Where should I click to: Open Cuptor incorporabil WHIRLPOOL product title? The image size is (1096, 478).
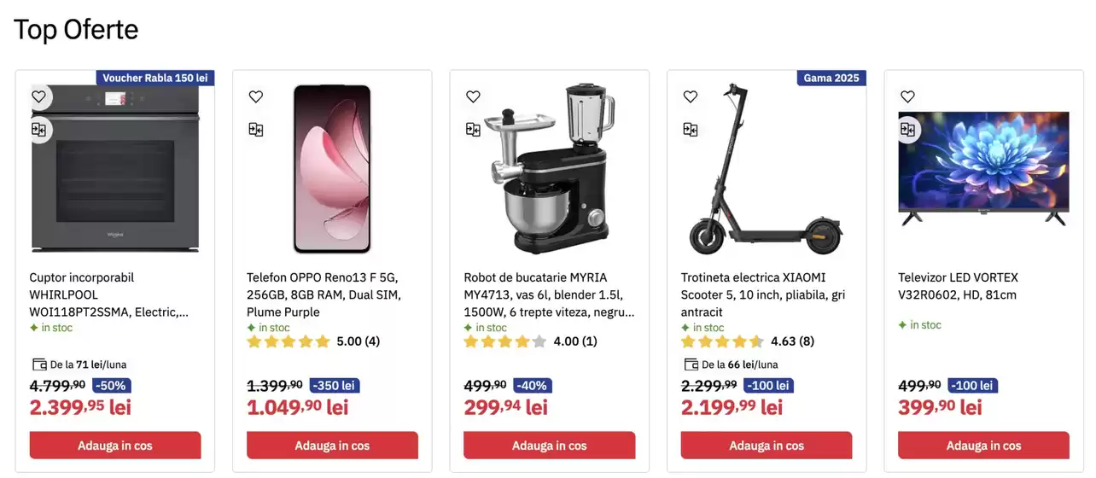108,294
